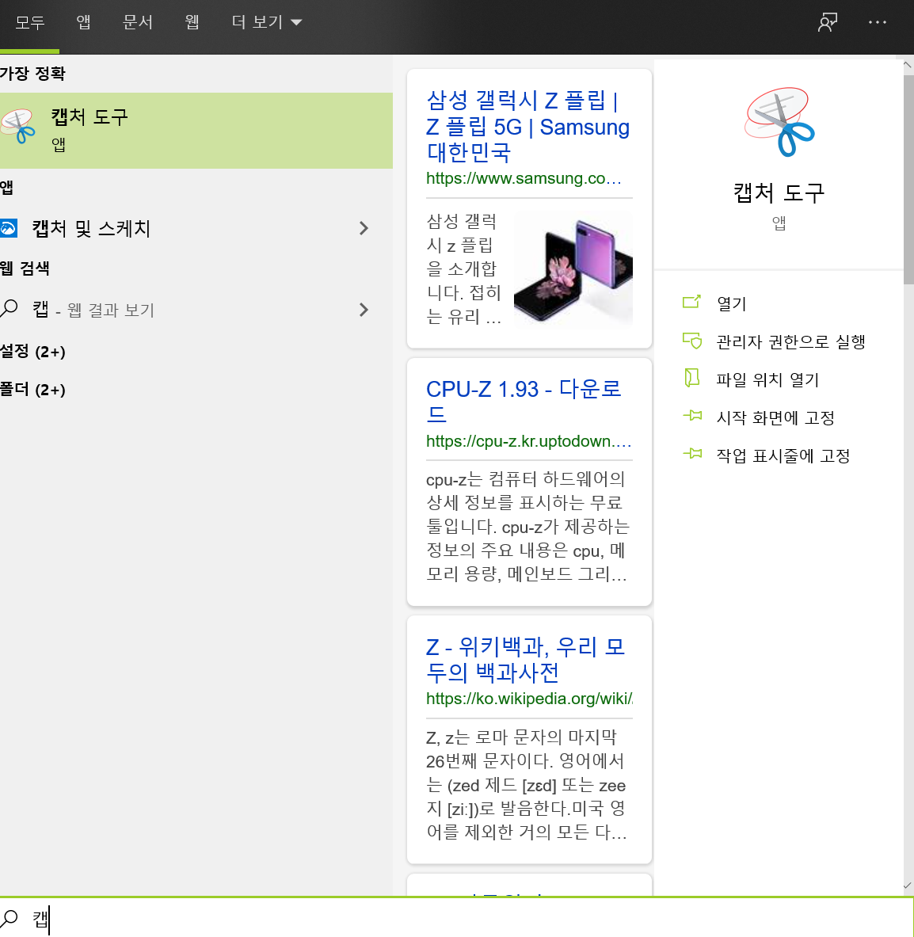Click the folder icon for 파일 위치 열기

pos(691,379)
